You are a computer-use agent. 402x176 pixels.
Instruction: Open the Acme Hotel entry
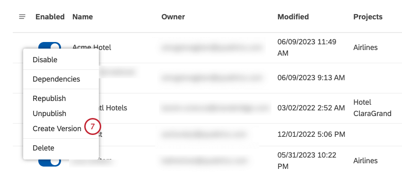coord(92,47)
